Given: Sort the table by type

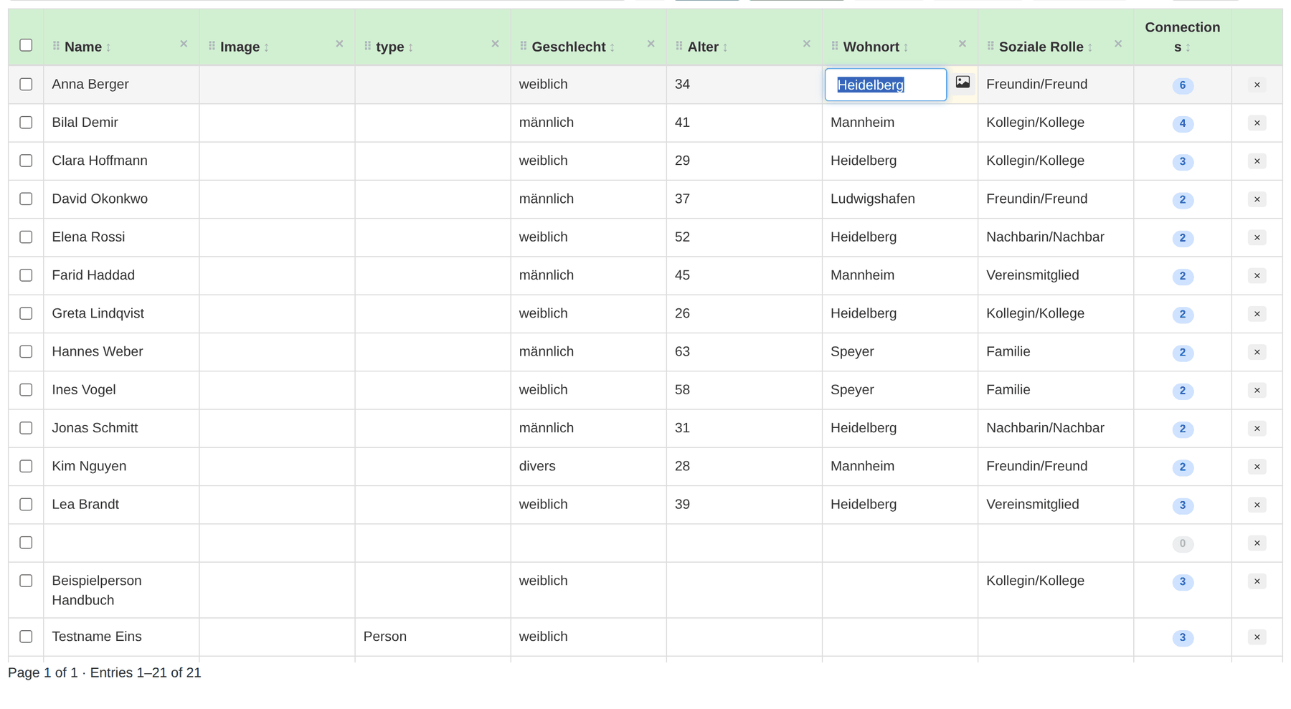Looking at the screenshot, I should click(411, 47).
